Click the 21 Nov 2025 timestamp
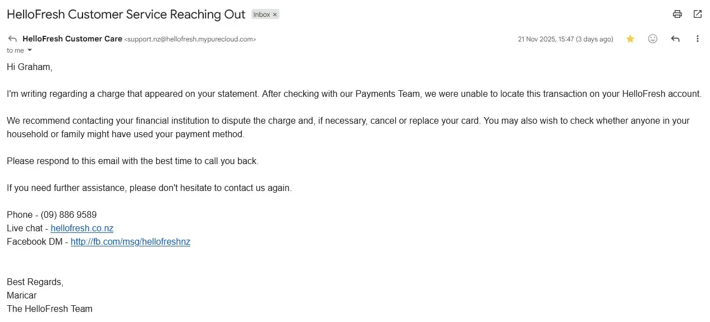 click(x=565, y=40)
